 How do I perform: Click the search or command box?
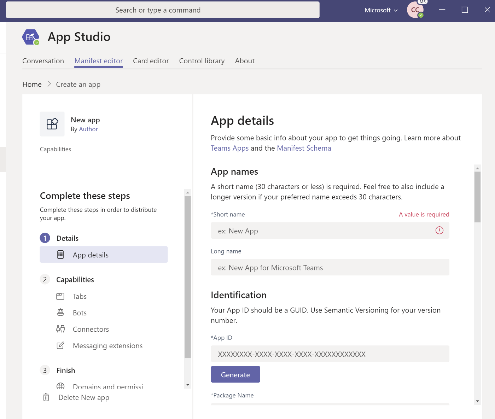coord(163,10)
